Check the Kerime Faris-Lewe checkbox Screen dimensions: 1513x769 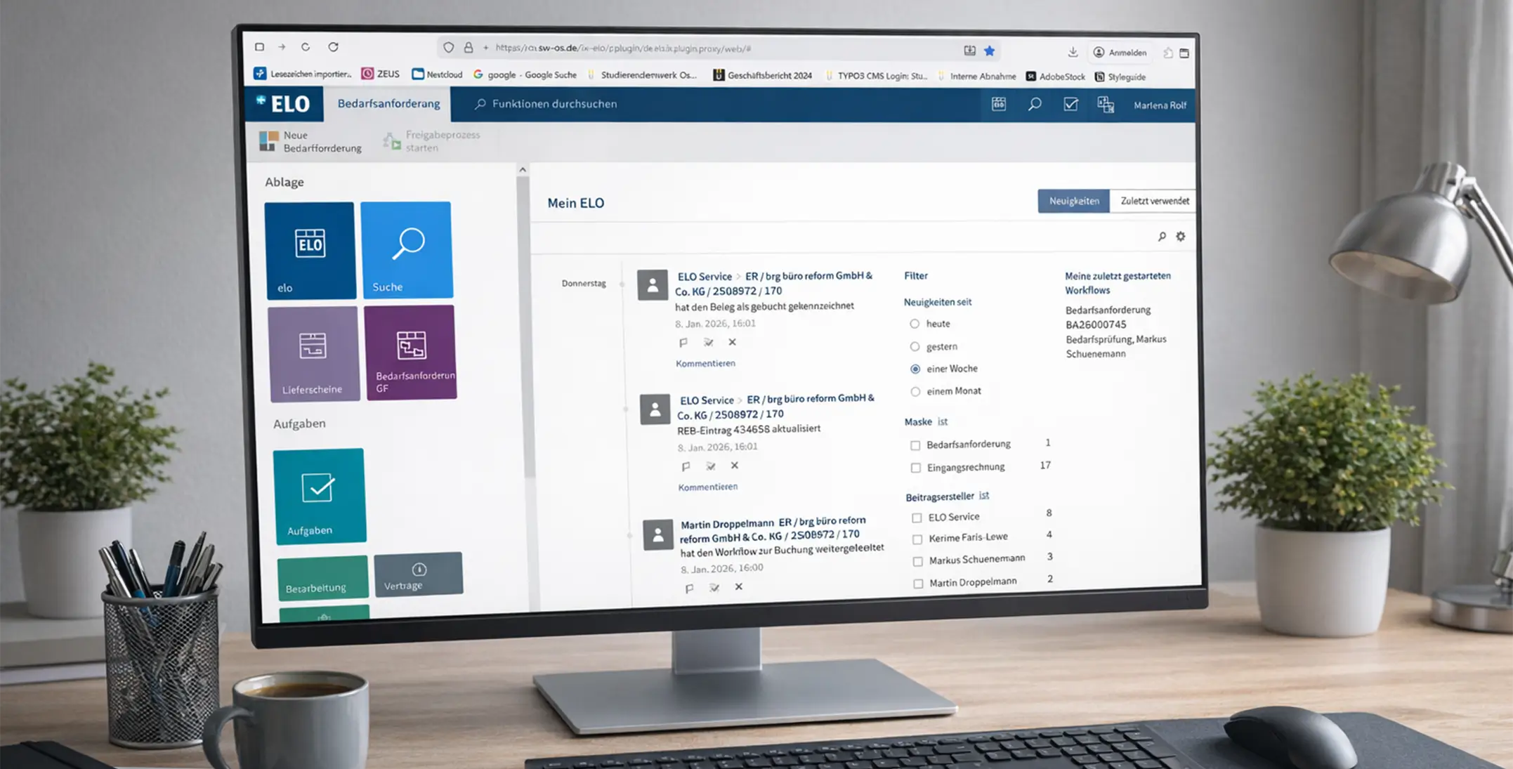[917, 539]
